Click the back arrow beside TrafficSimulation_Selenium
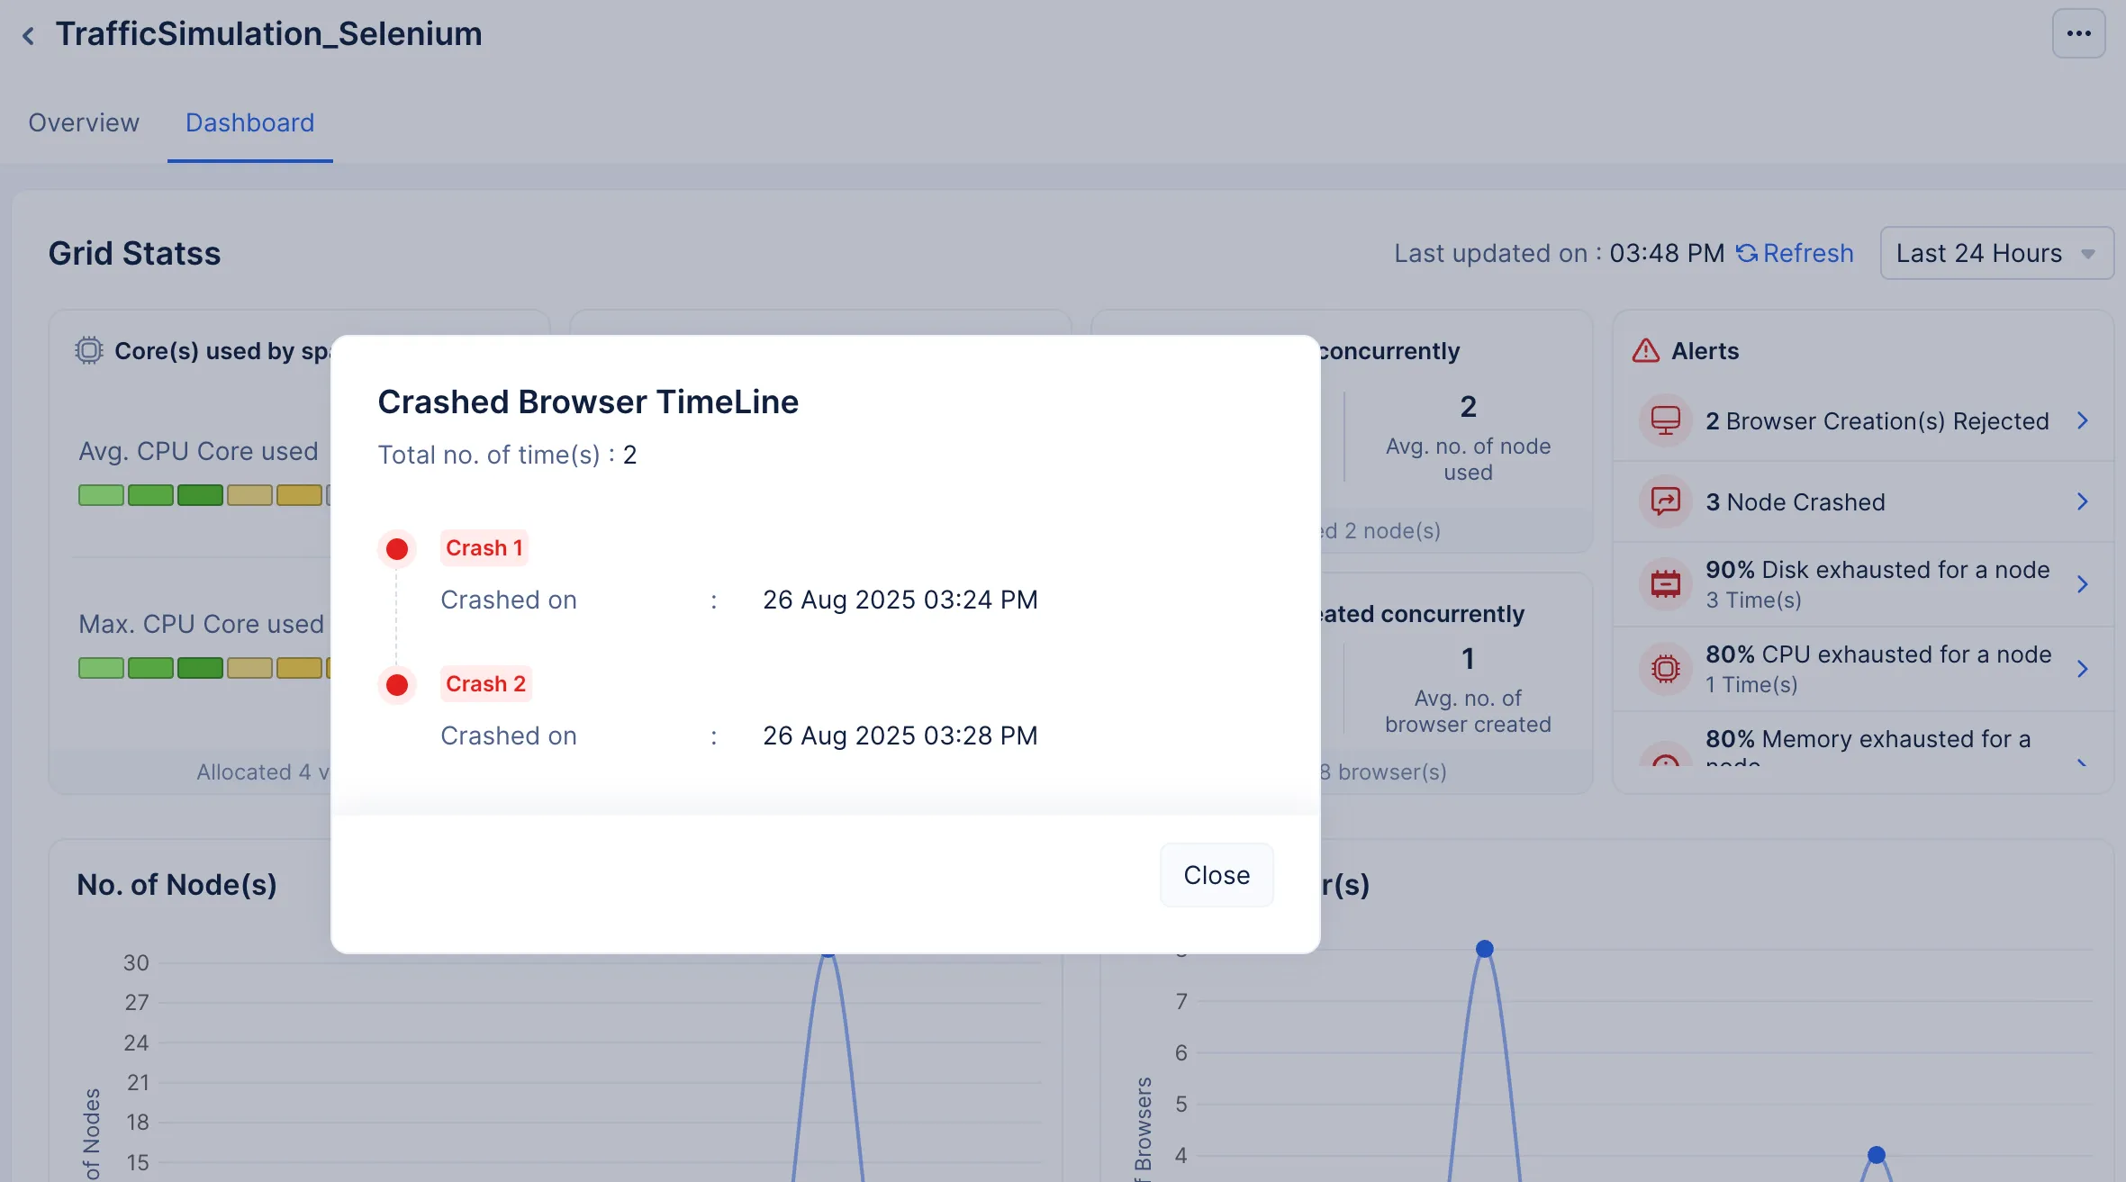Viewport: 2126px width, 1182px height. [x=28, y=34]
